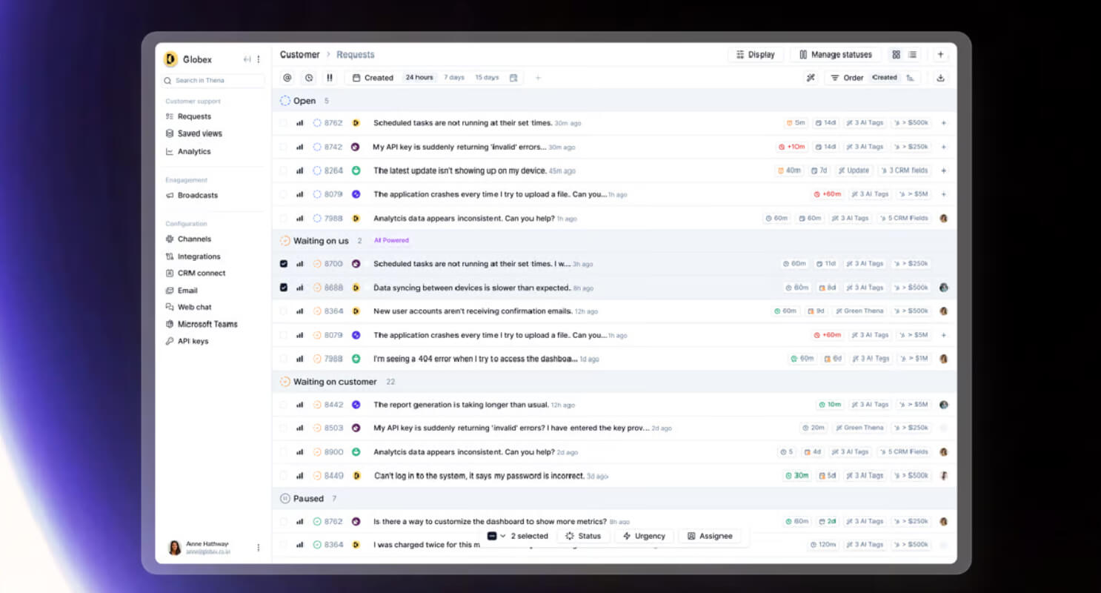Filter requests by mentions (@ icon)
Image resolution: width=1101 pixels, height=593 pixels.
(287, 78)
